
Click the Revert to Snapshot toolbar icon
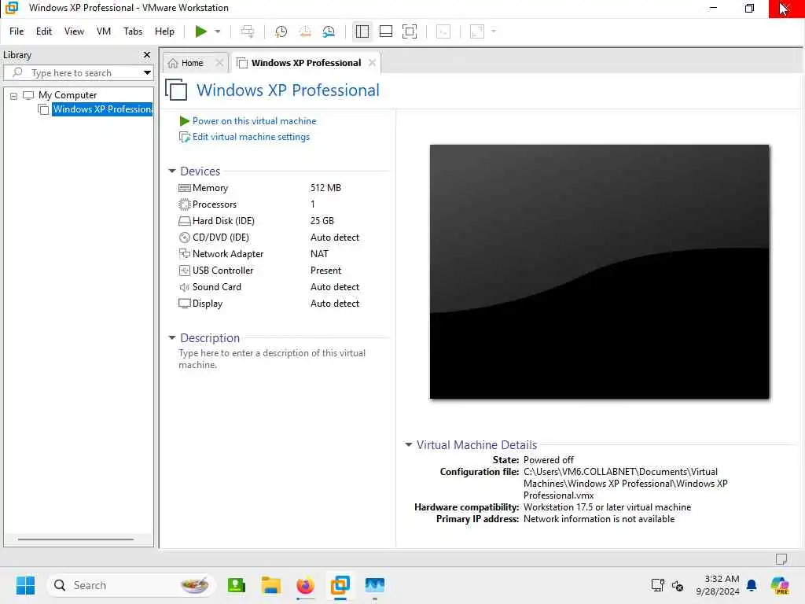(305, 31)
